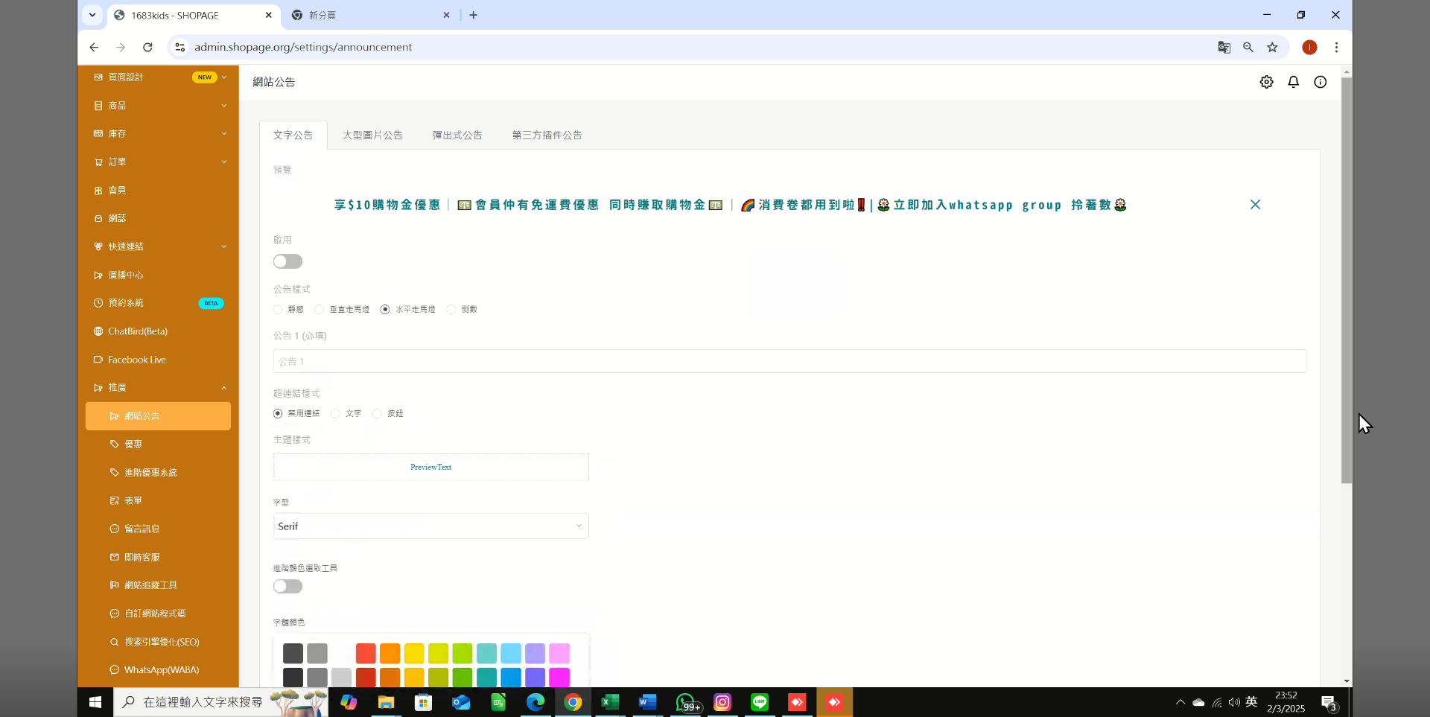This screenshot has height=717, width=1430.
Task: Select the 文字 hyperlink style radio
Action: click(x=335, y=413)
